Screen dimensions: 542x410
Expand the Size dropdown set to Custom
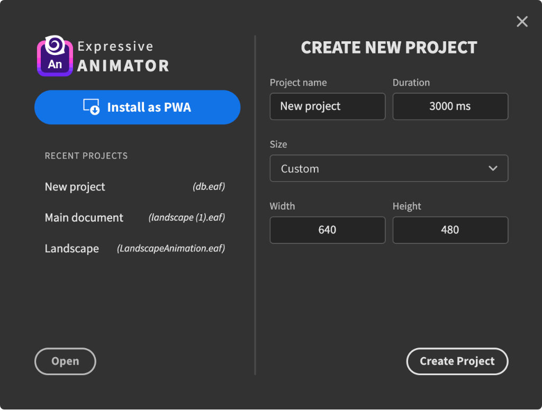[x=389, y=168]
